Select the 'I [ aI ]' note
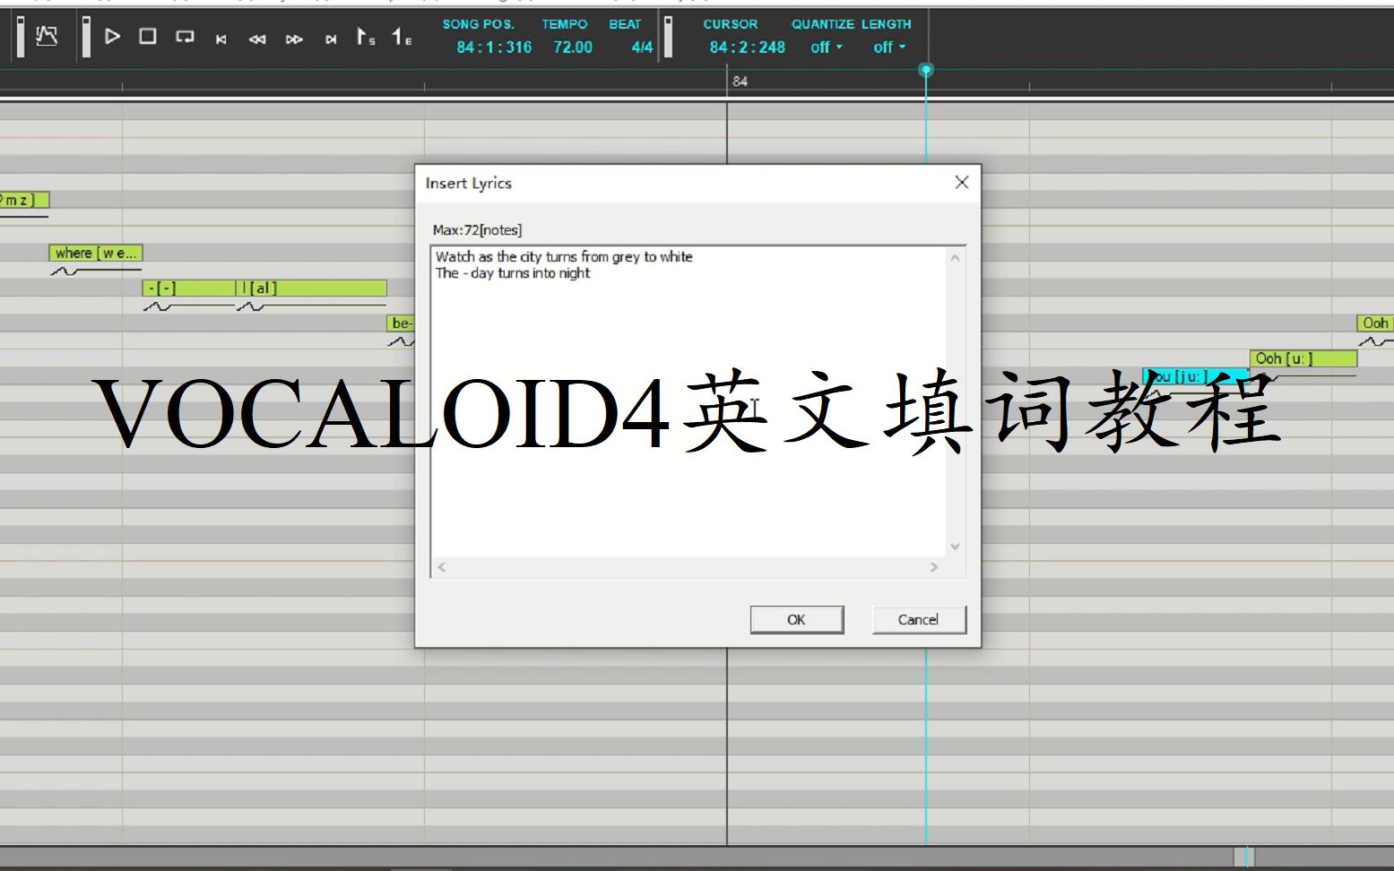 [x=311, y=288]
